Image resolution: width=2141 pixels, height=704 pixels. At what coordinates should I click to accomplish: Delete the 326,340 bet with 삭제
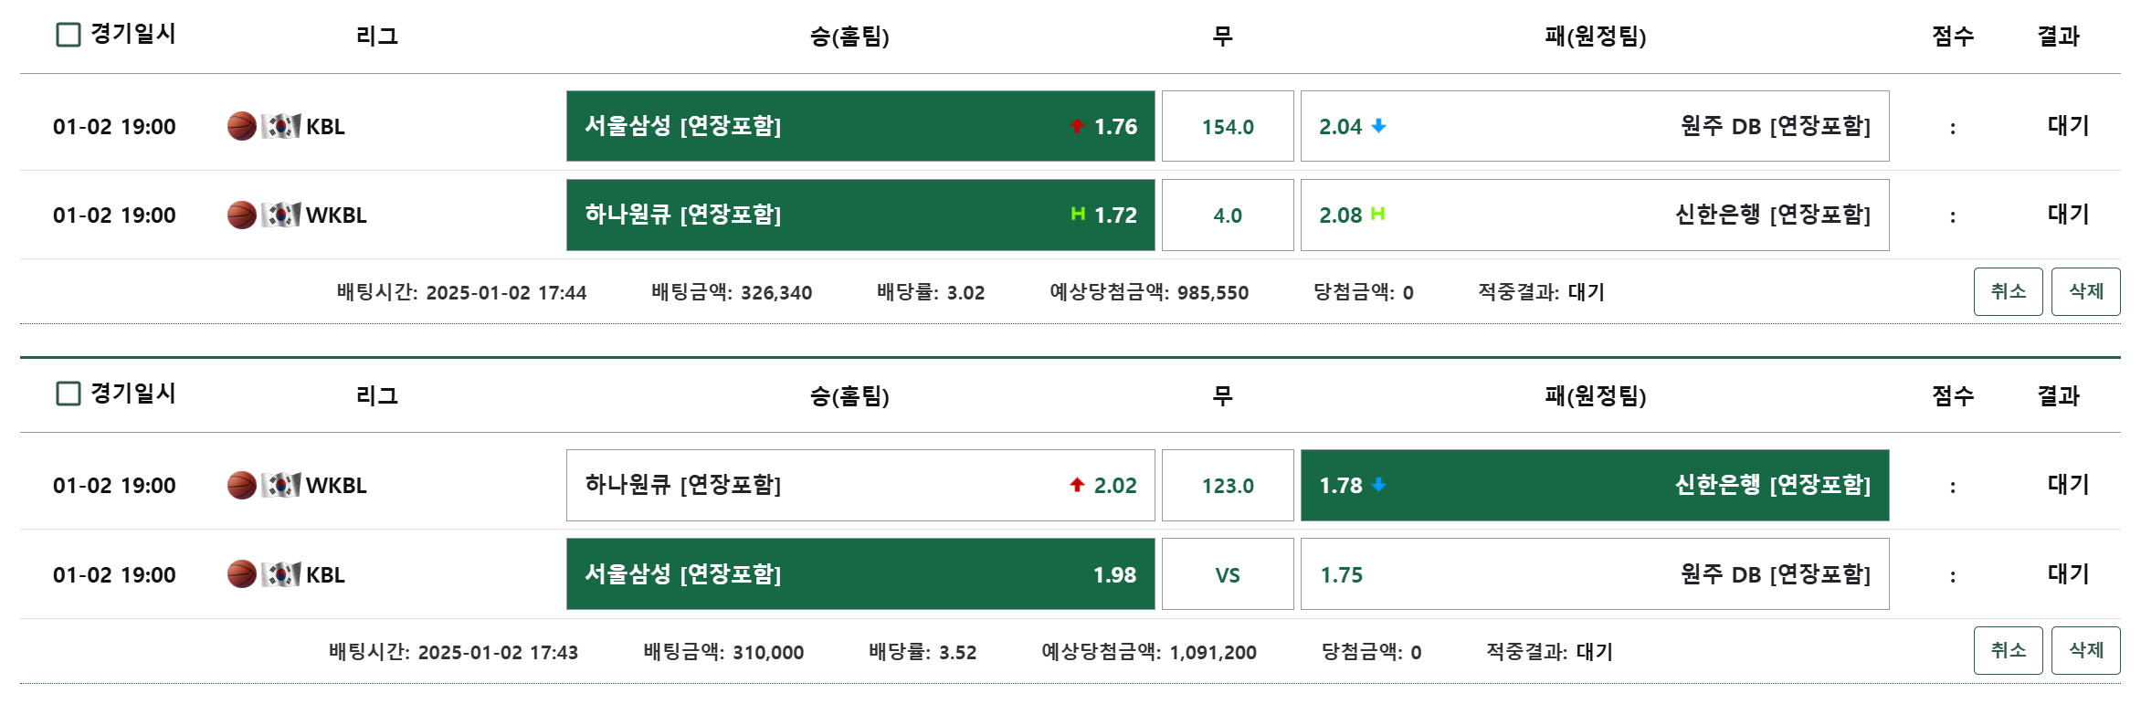pyautogui.click(x=2085, y=291)
